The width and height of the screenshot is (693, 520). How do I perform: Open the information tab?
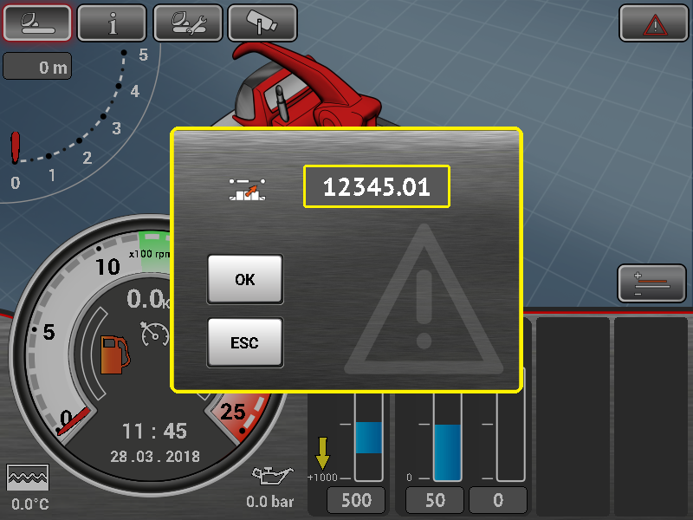coord(112,23)
